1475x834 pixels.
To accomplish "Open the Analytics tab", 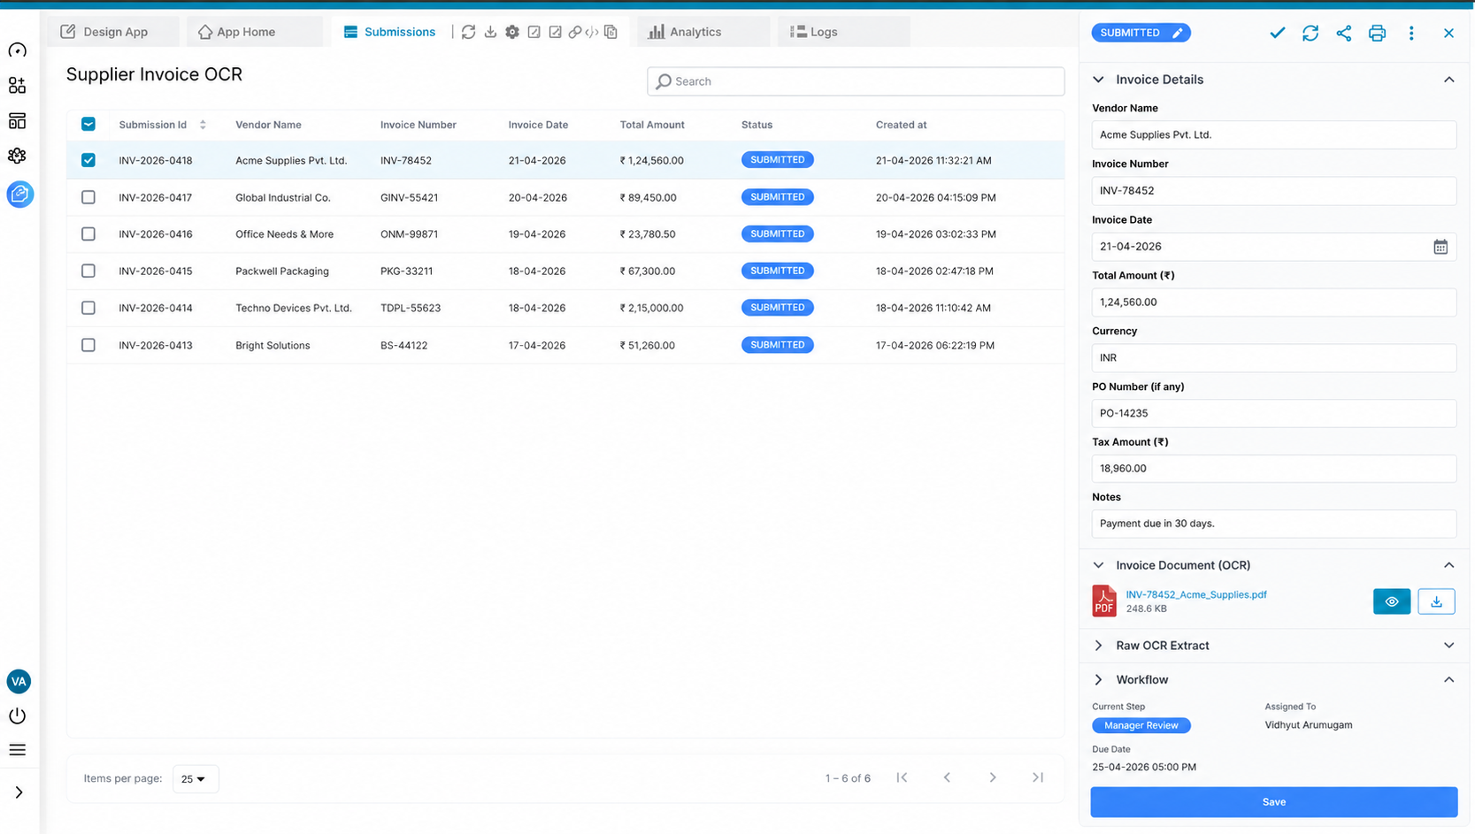I will (703, 32).
